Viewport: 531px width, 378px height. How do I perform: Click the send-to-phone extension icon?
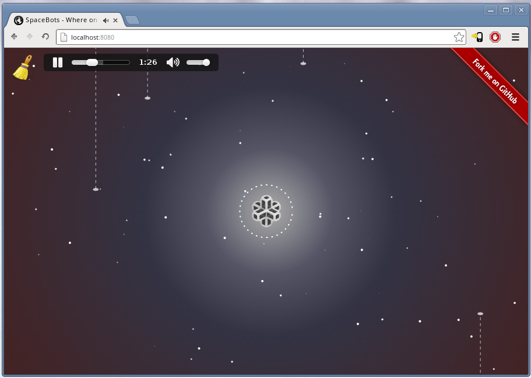point(477,37)
